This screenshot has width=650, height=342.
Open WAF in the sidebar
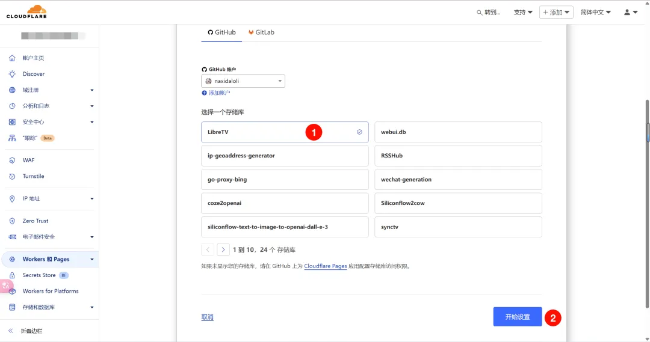pos(29,160)
